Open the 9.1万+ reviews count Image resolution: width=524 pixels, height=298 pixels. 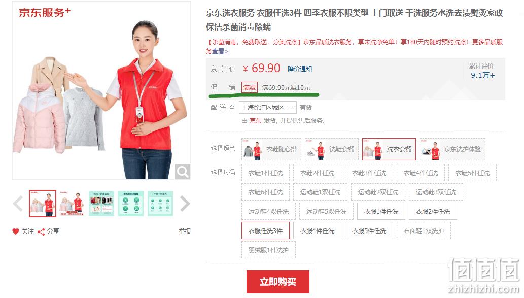pos(482,75)
